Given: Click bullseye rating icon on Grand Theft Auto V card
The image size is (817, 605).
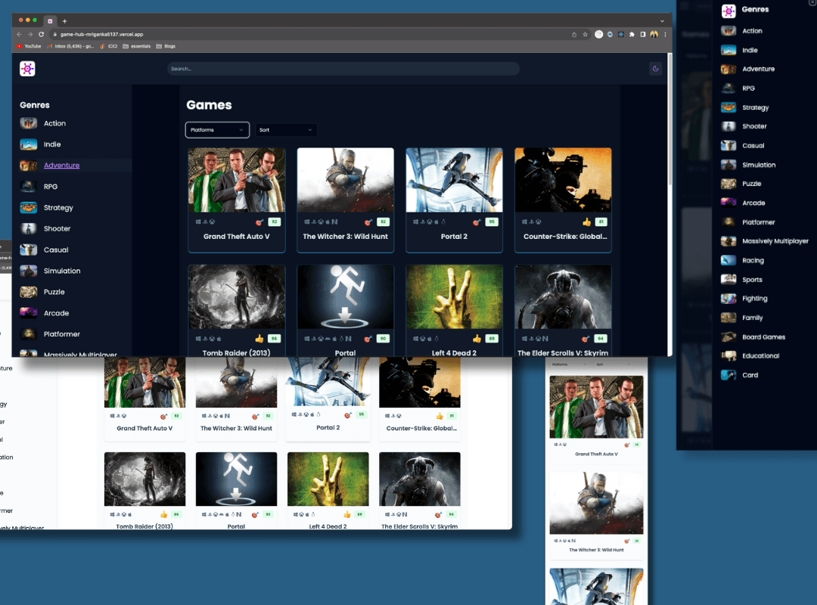Looking at the screenshot, I should [x=259, y=222].
